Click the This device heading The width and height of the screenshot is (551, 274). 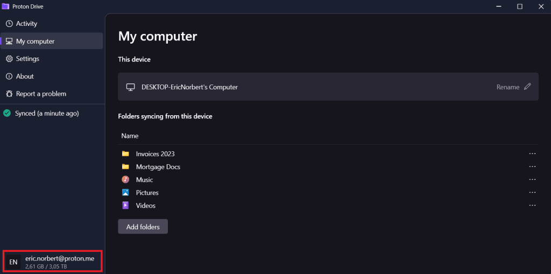coord(134,59)
